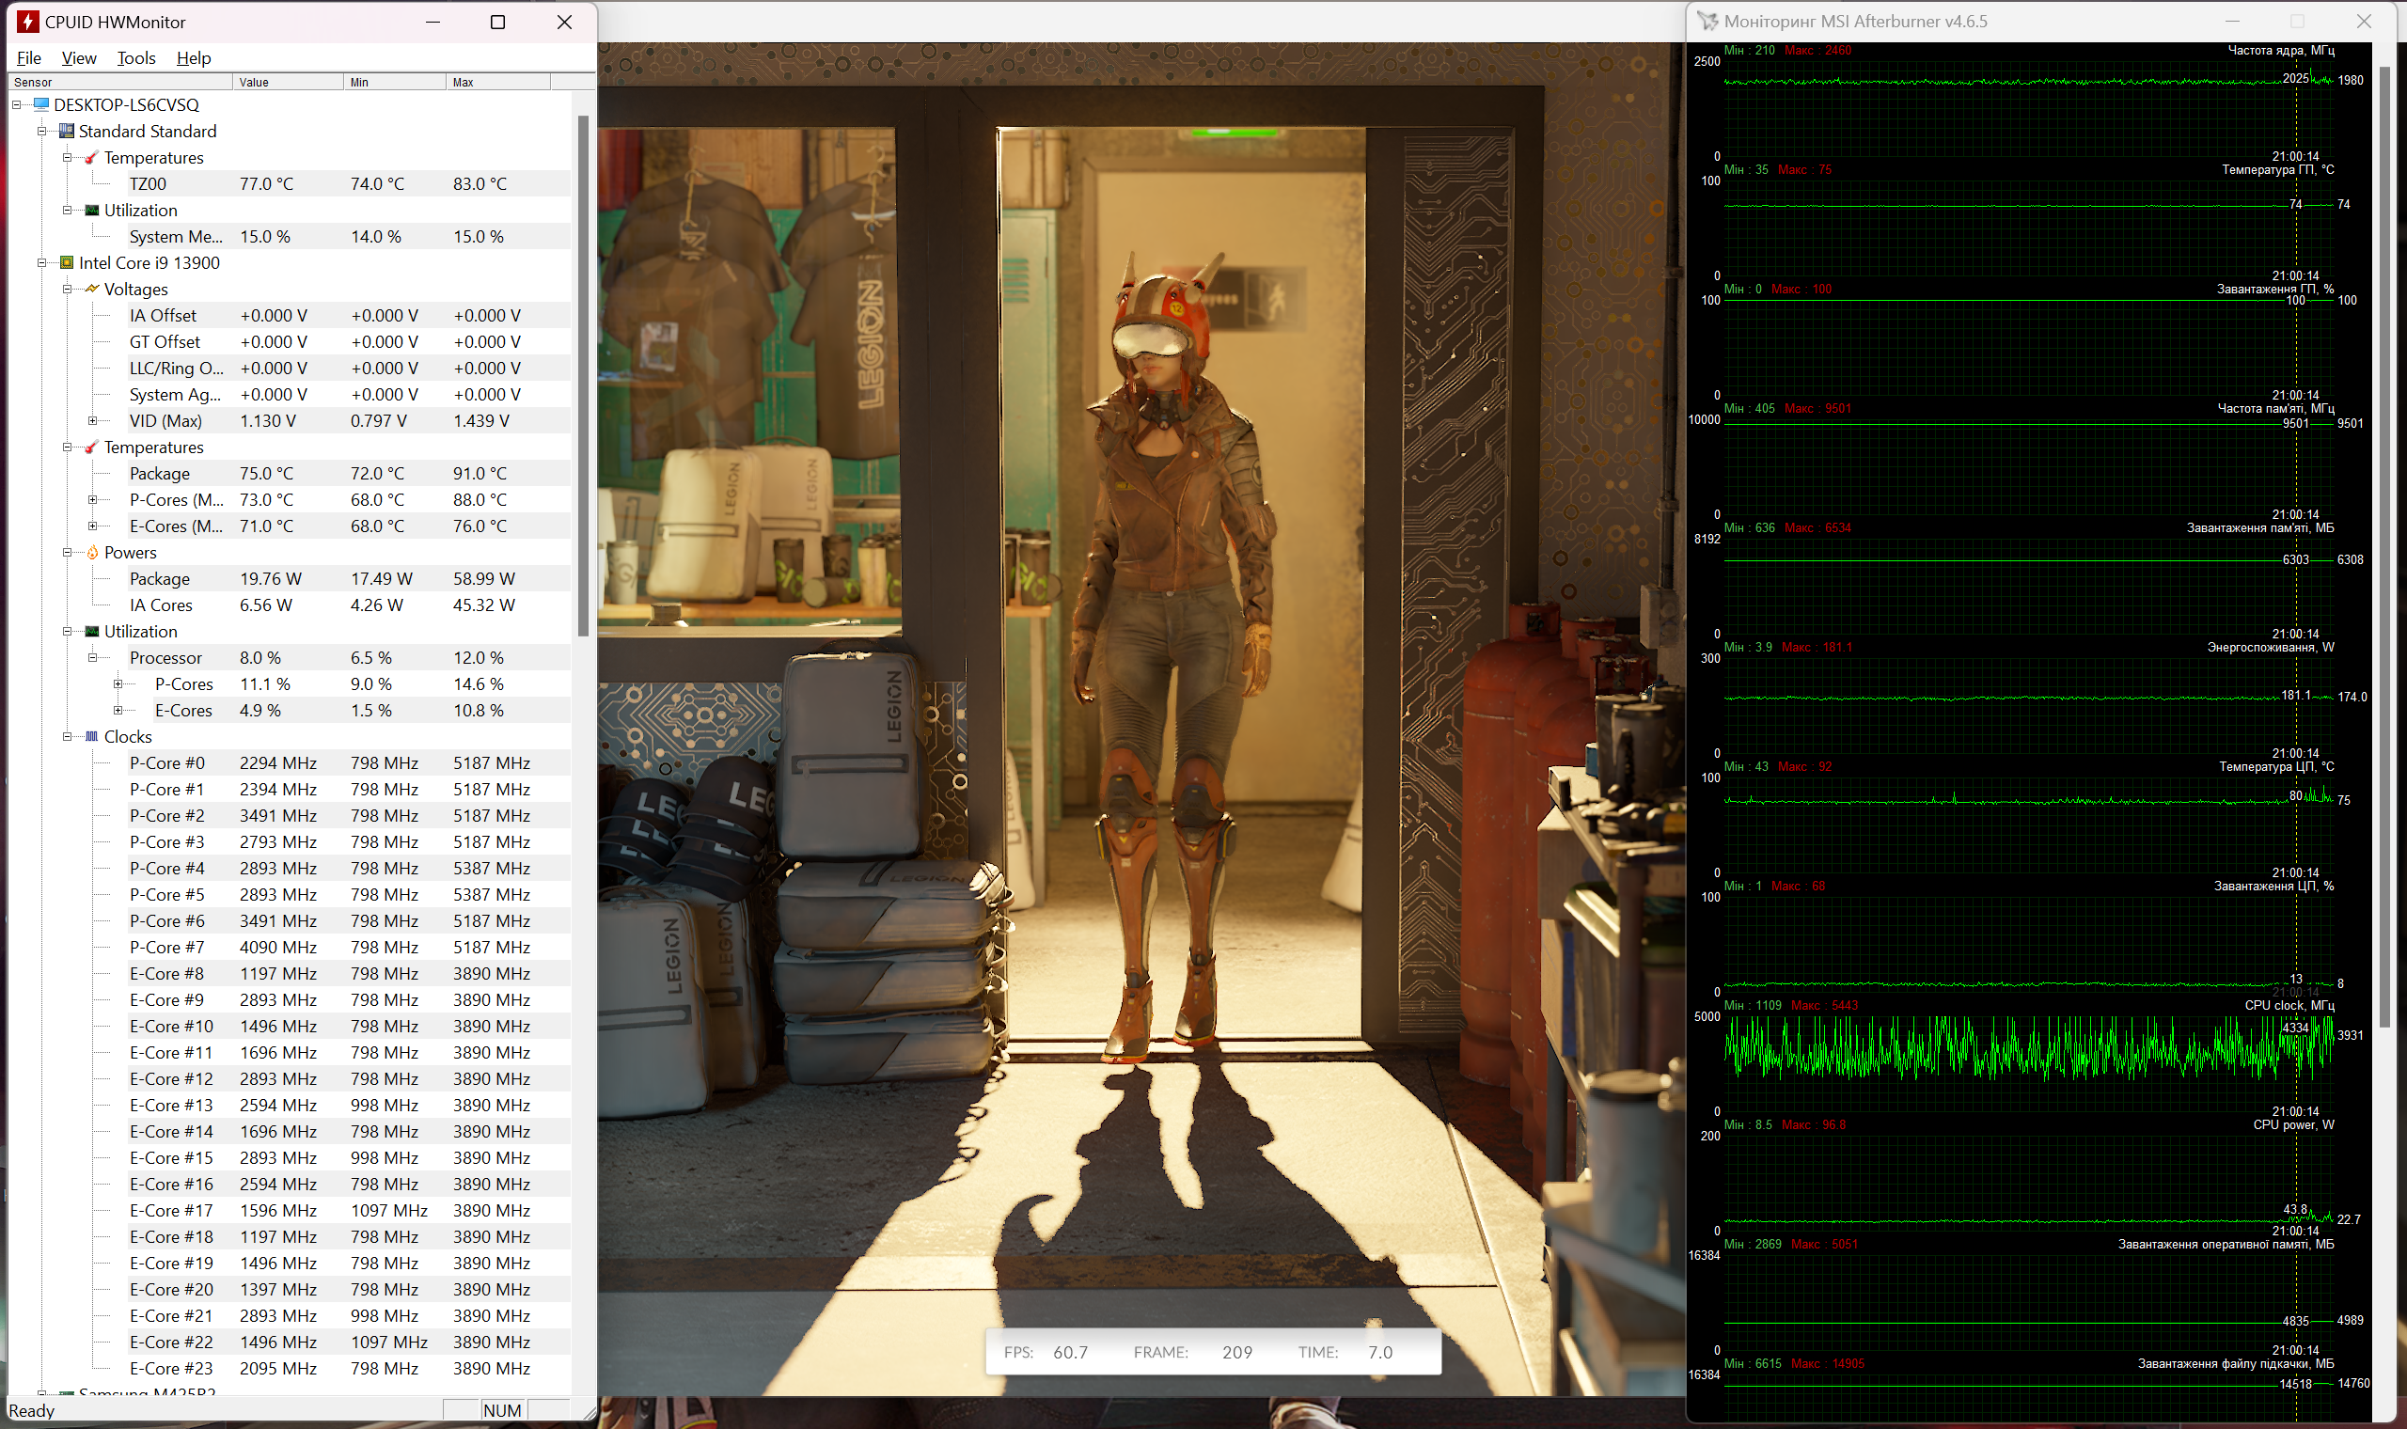Collapse the Intel Core i9 13900 node
This screenshot has height=1429, width=2407.
pyautogui.click(x=41, y=263)
